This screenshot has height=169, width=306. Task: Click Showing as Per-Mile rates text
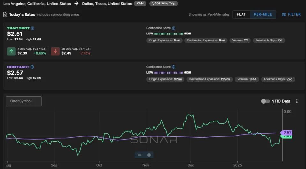[x=209, y=14]
